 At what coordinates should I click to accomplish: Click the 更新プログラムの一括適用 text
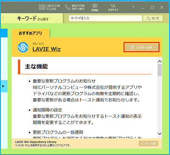(x=58, y=132)
